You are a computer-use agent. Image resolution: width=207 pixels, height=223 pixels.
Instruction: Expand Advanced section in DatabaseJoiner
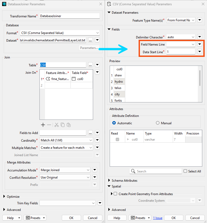tap(4, 210)
